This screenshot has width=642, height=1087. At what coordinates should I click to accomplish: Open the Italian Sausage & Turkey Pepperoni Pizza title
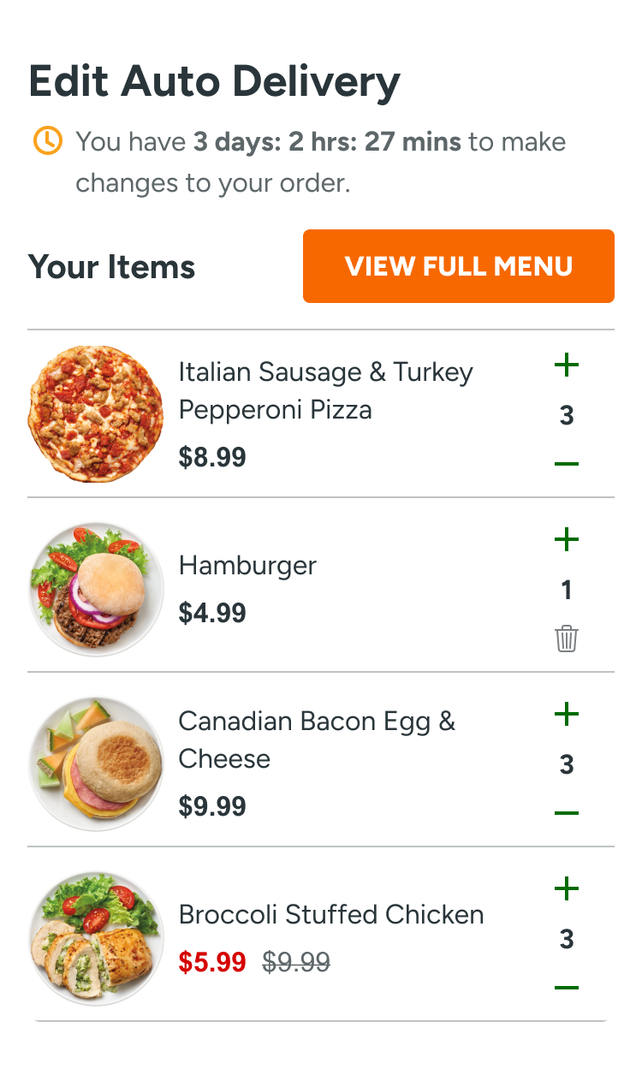point(325,390)
